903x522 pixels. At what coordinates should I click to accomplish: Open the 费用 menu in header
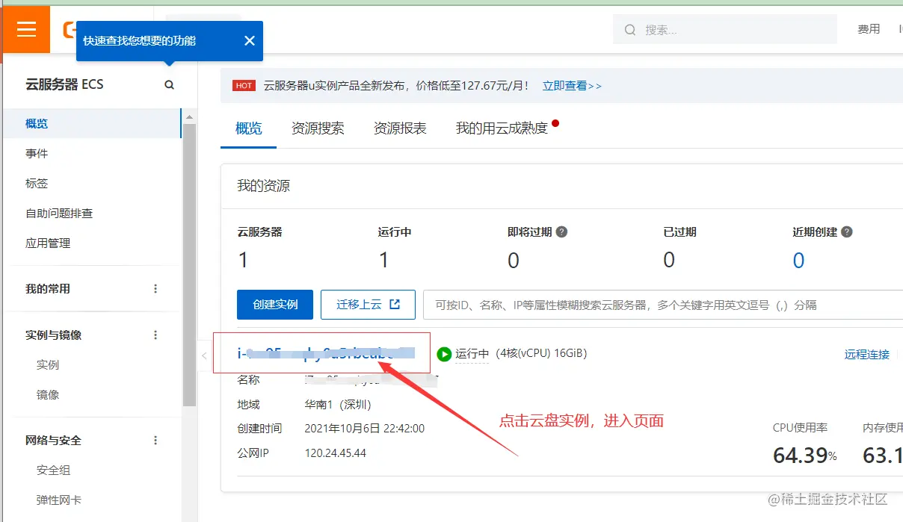pyautogui.click(x=869, y=29)
